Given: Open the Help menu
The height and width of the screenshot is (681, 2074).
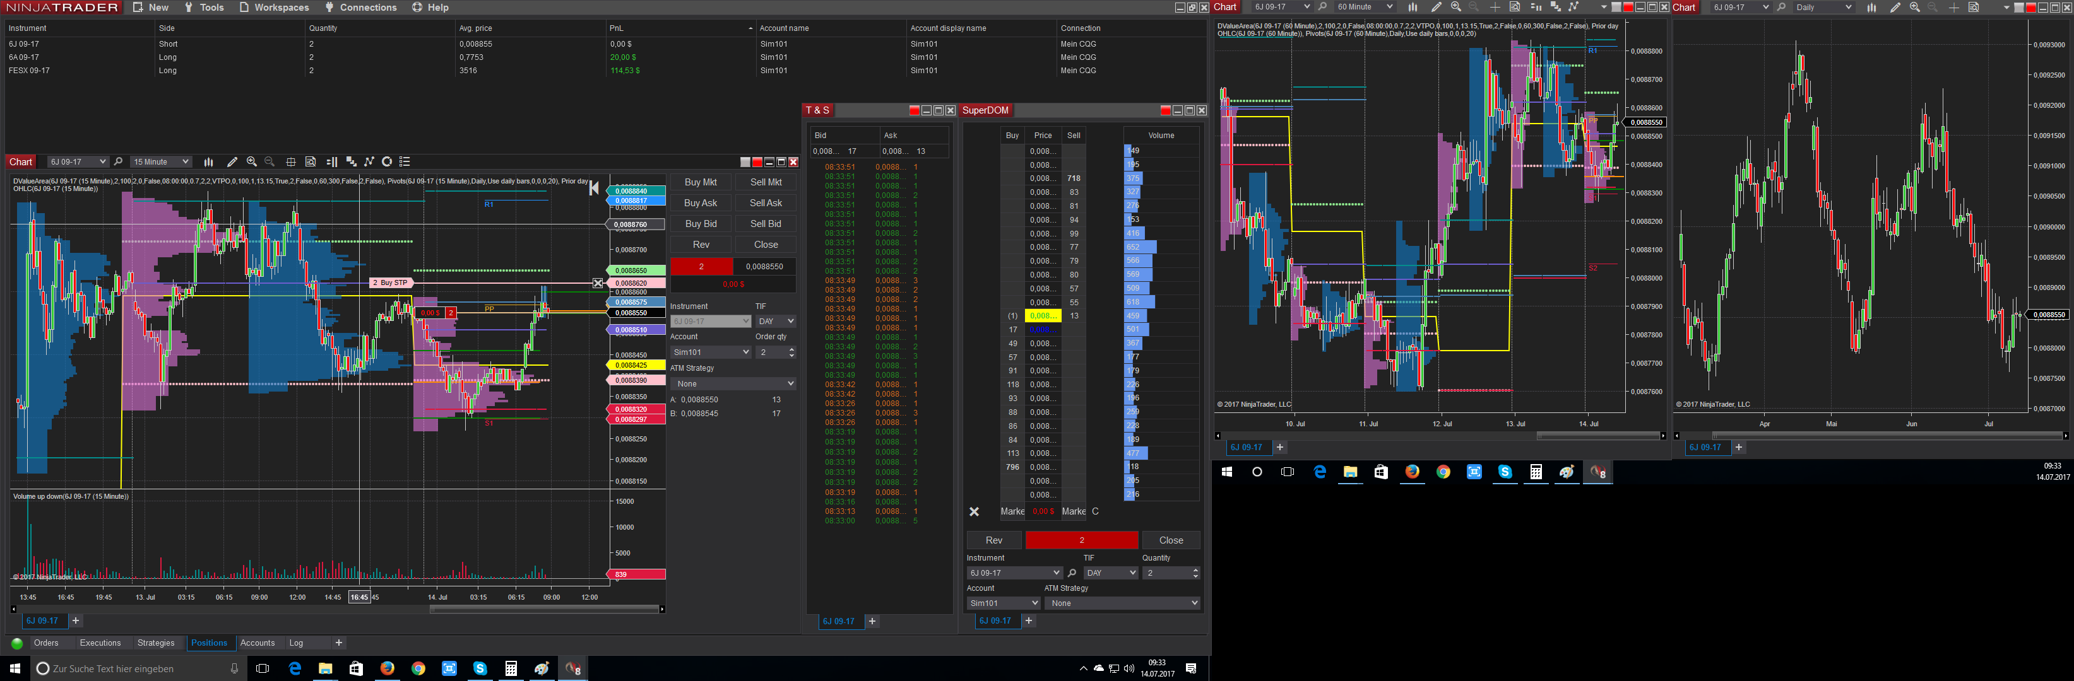Looking at the screenshot, I should click(x=430, y=7).
